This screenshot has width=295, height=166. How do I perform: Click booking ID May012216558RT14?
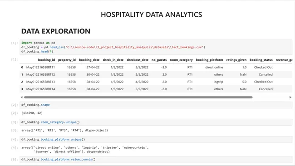(40, 89)
